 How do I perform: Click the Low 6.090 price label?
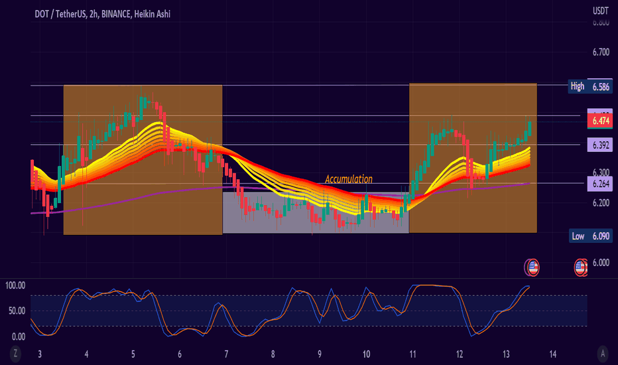click(x=590, y=236)
